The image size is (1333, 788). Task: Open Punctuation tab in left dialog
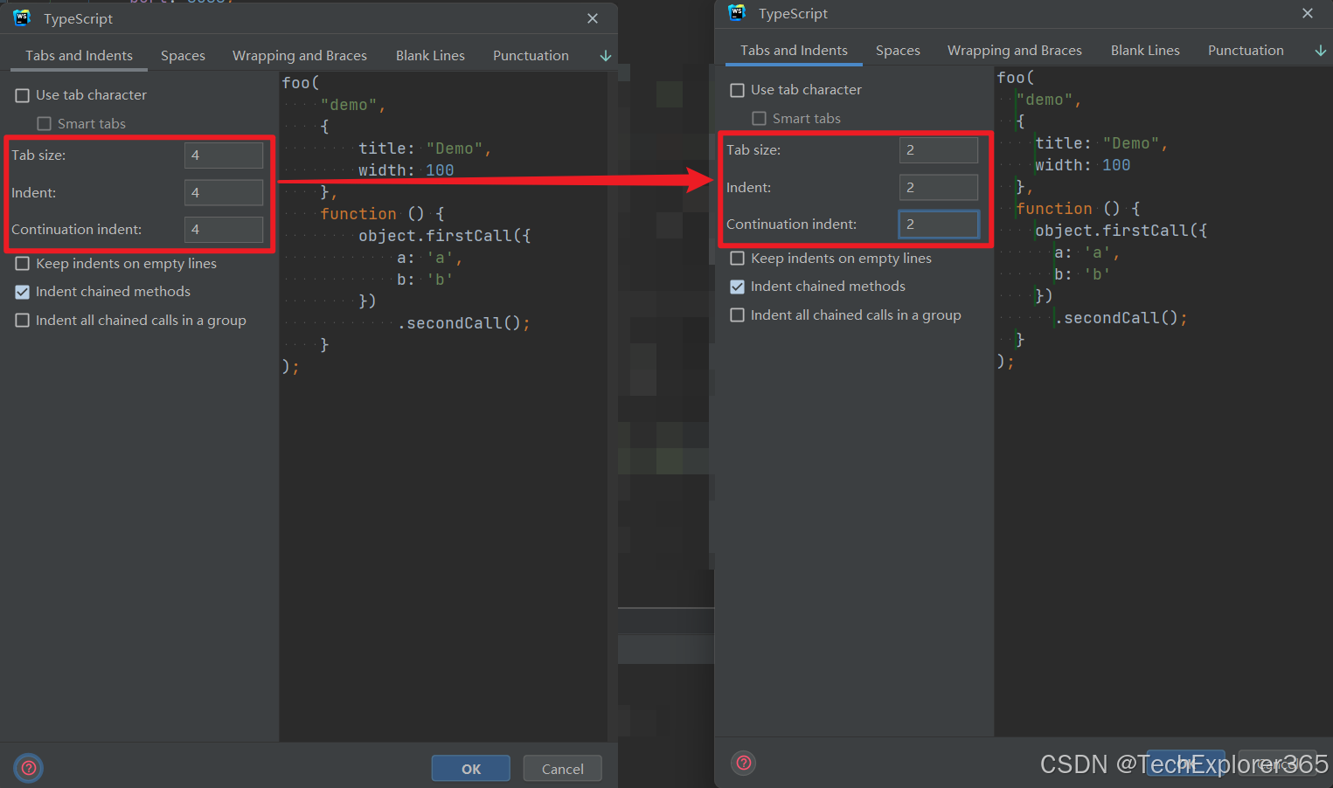click(x=531, y=56)
